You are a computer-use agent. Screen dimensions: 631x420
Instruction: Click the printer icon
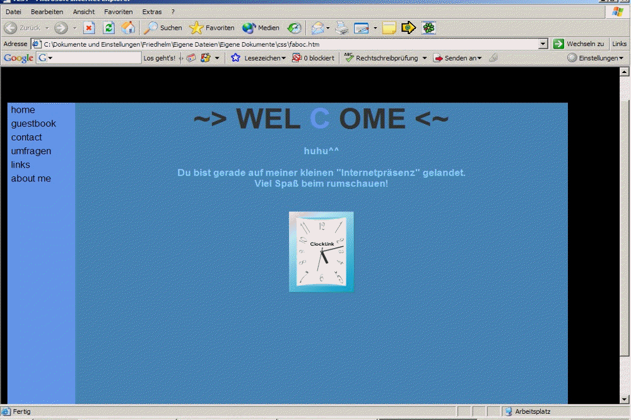(x=341, y=28)
